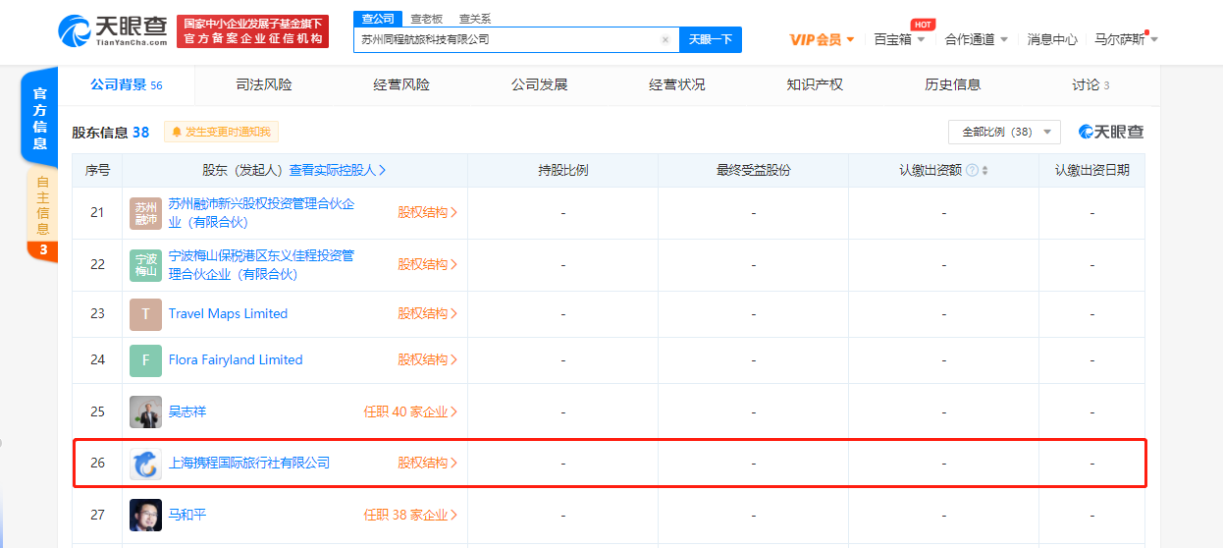Click the 认缴出资额 help question icon
This screenshot has width=1223, height=548.
click(972, 170)
